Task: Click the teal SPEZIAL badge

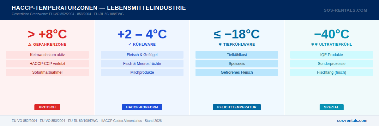Action: pyautogui.click(x=332, y=107)
